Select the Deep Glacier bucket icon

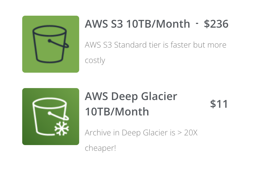tap(51, 117)
